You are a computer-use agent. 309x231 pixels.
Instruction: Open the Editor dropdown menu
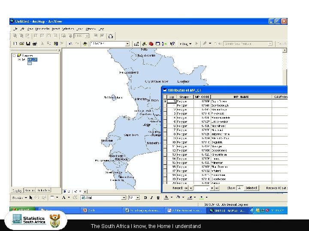pos(185,44)
